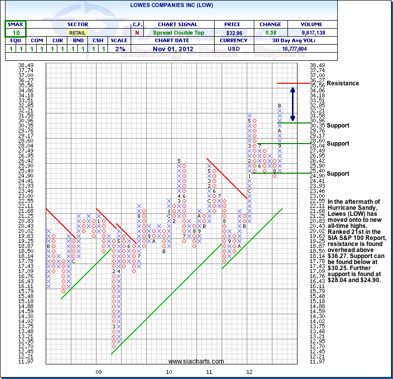Click the 12 year marker on the x-axis
The width and height of the screenshot is (393, 379).
tap(249, 372)
